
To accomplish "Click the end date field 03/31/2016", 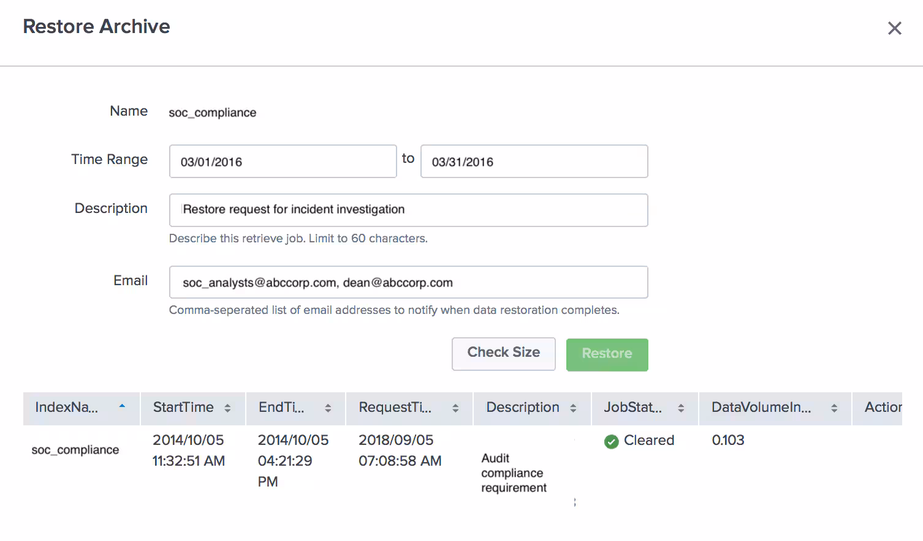I will pos(534,162).
